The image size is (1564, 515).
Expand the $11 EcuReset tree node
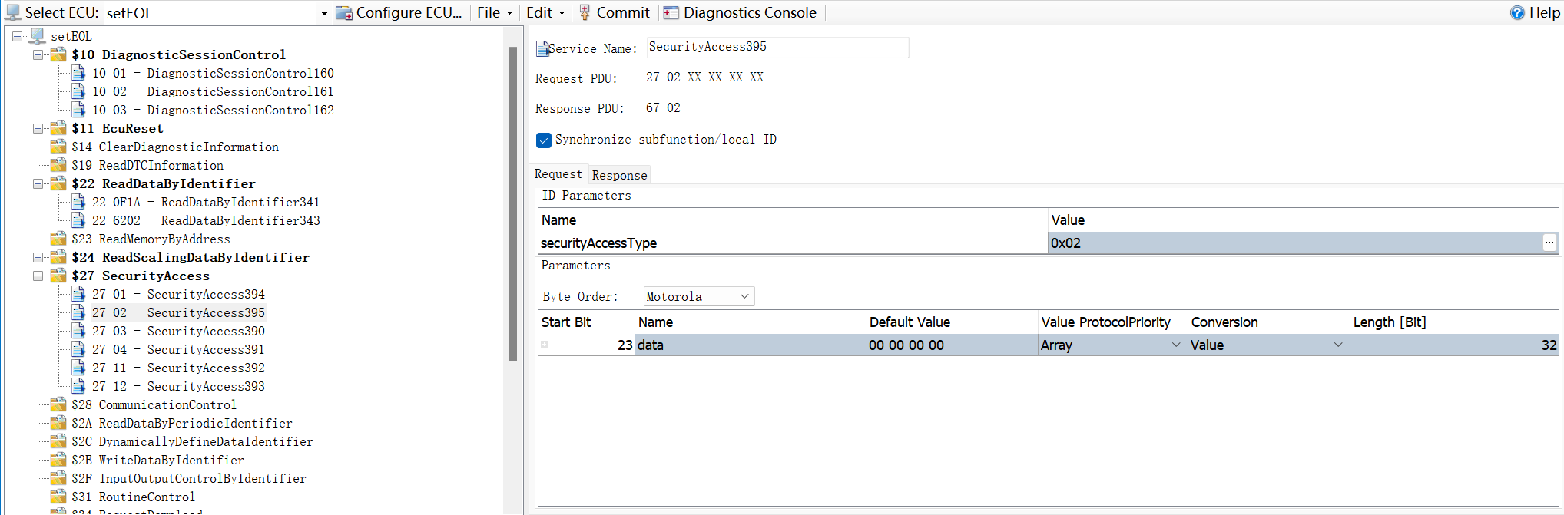coord(38,128)
